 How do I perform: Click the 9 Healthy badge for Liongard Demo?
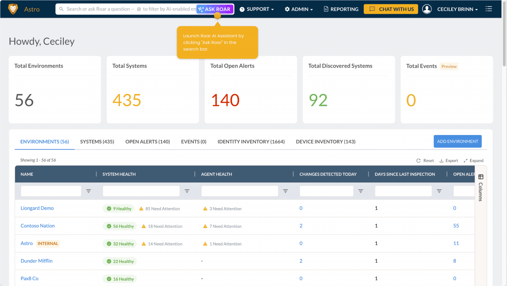(x=119, y=209)
